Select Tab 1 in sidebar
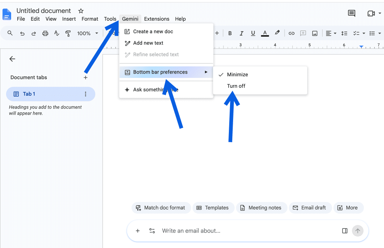The width and height of the screenshot is (384, 248). tap(51, 94)
